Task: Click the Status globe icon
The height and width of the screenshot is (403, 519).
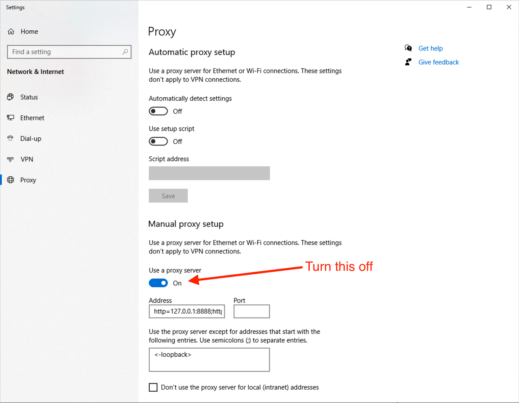Action: pyautogui.click(x=11, y=97)
